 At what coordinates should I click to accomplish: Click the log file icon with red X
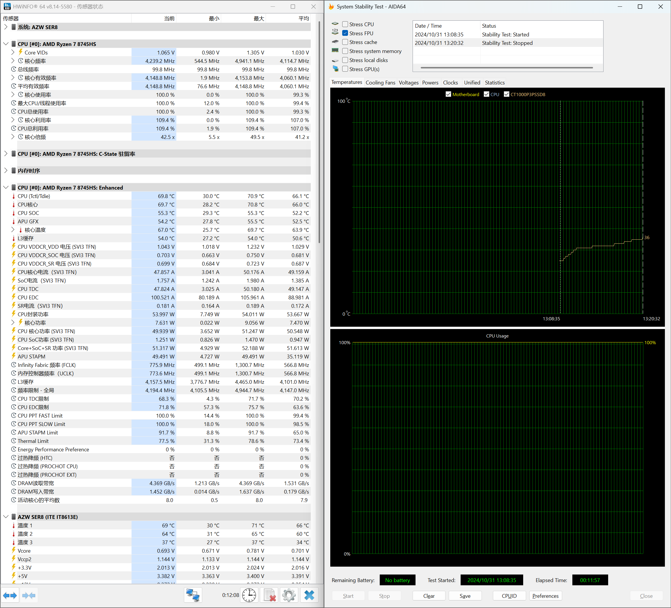click(269, 595)
